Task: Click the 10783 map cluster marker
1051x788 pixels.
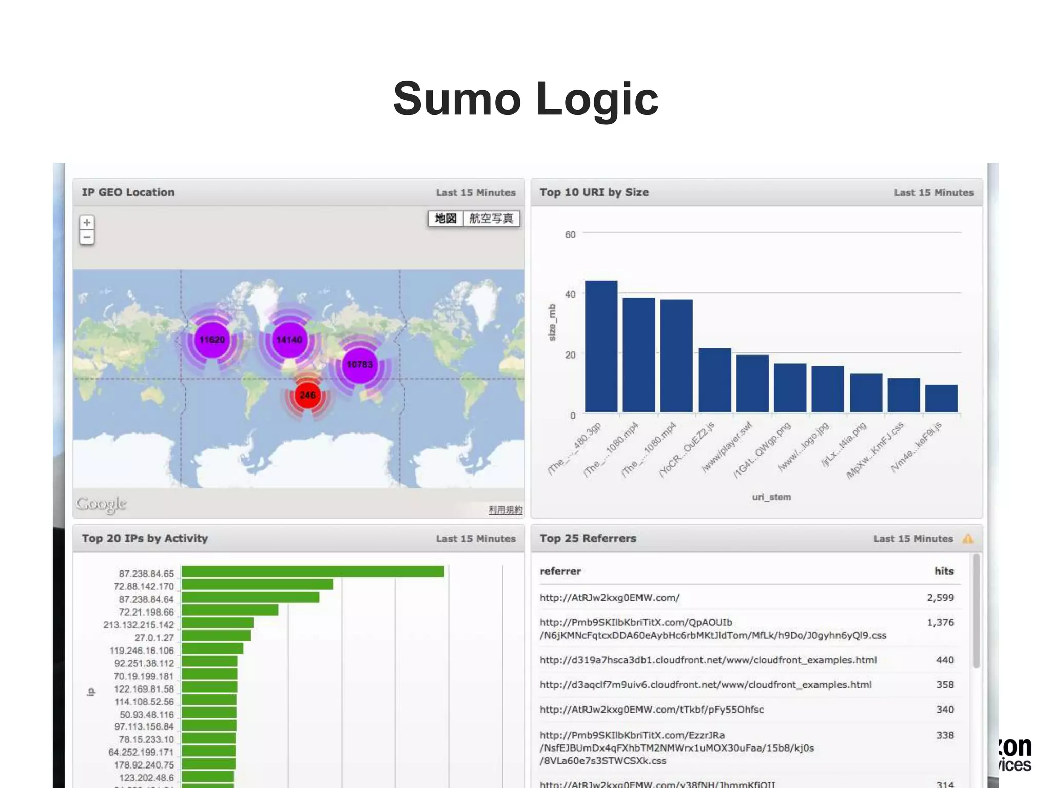Action: (360, 365)
